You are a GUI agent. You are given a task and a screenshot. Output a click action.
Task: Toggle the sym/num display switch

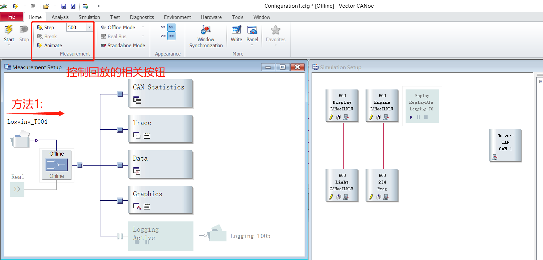pyautogui.click(x=168, y=36)
